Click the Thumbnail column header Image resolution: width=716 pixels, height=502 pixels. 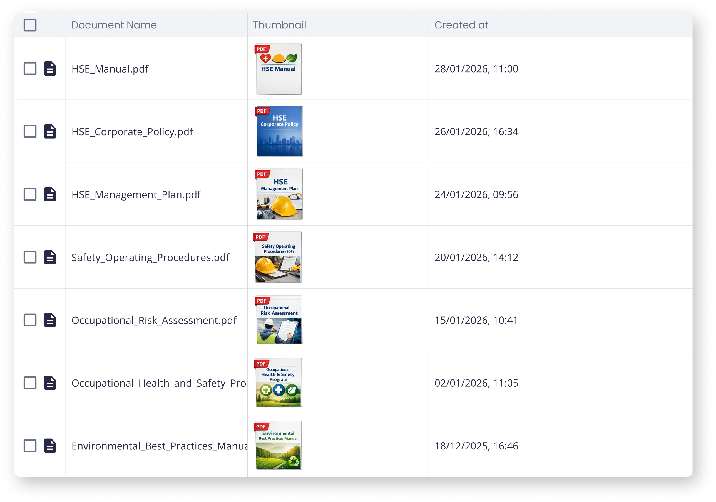tap(279, 25)
